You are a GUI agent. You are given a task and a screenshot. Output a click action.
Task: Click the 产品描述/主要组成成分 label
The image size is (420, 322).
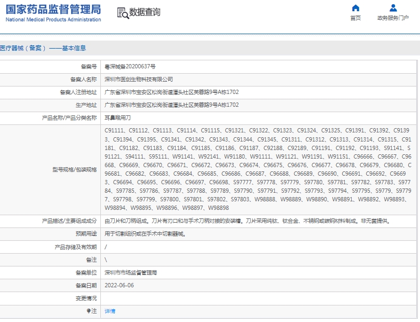click(x=69, y=221)
